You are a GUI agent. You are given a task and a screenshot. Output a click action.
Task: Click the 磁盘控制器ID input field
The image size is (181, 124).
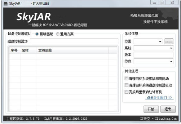click(x=74, y=41)
